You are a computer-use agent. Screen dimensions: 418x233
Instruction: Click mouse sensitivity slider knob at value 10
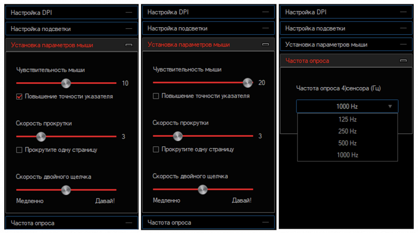pos(66,83)
